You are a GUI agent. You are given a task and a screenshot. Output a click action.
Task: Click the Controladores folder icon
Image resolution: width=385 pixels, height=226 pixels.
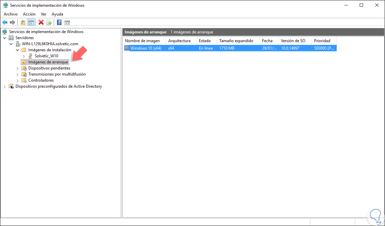[x=24, y=80]
